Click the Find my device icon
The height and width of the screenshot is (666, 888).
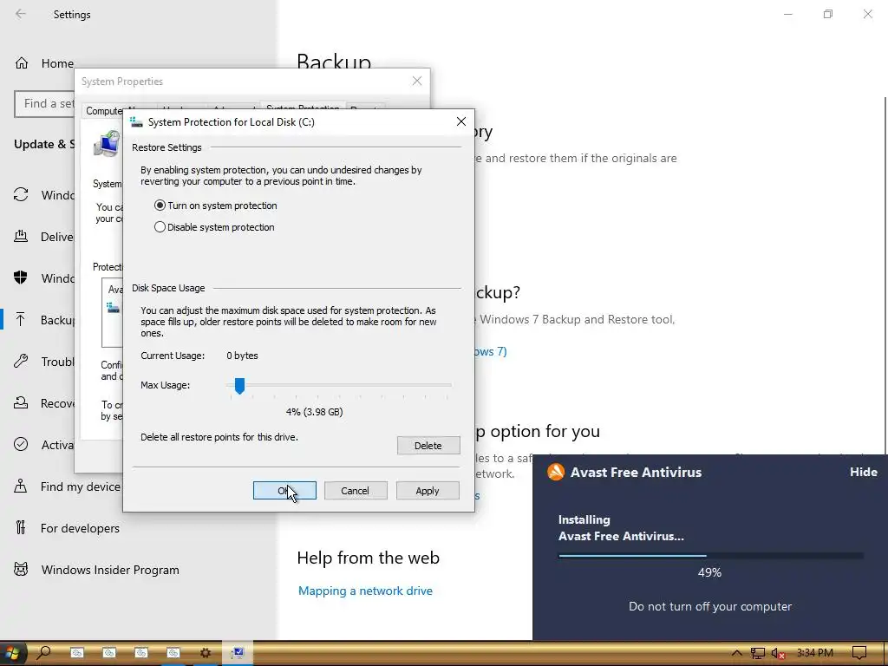21,486
